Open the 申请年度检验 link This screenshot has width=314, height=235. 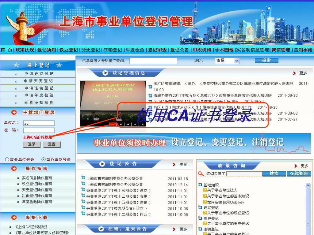tap(39, 95)
